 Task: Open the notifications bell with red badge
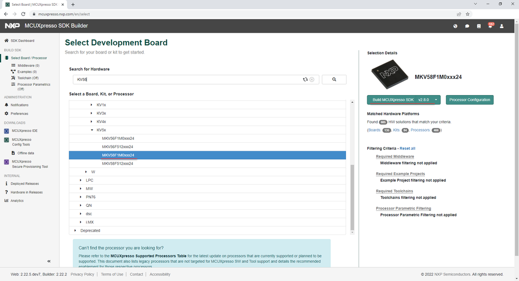point(490,26)
